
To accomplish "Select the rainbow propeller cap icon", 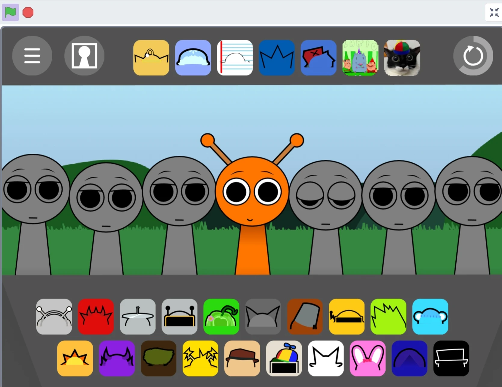I will 284,359.
